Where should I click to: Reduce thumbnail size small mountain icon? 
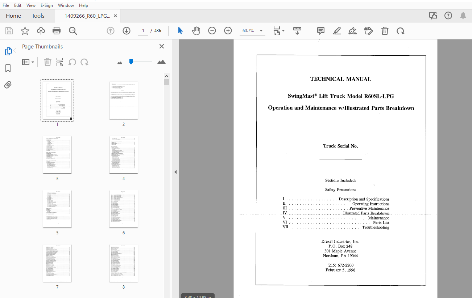tap(120, 63)
